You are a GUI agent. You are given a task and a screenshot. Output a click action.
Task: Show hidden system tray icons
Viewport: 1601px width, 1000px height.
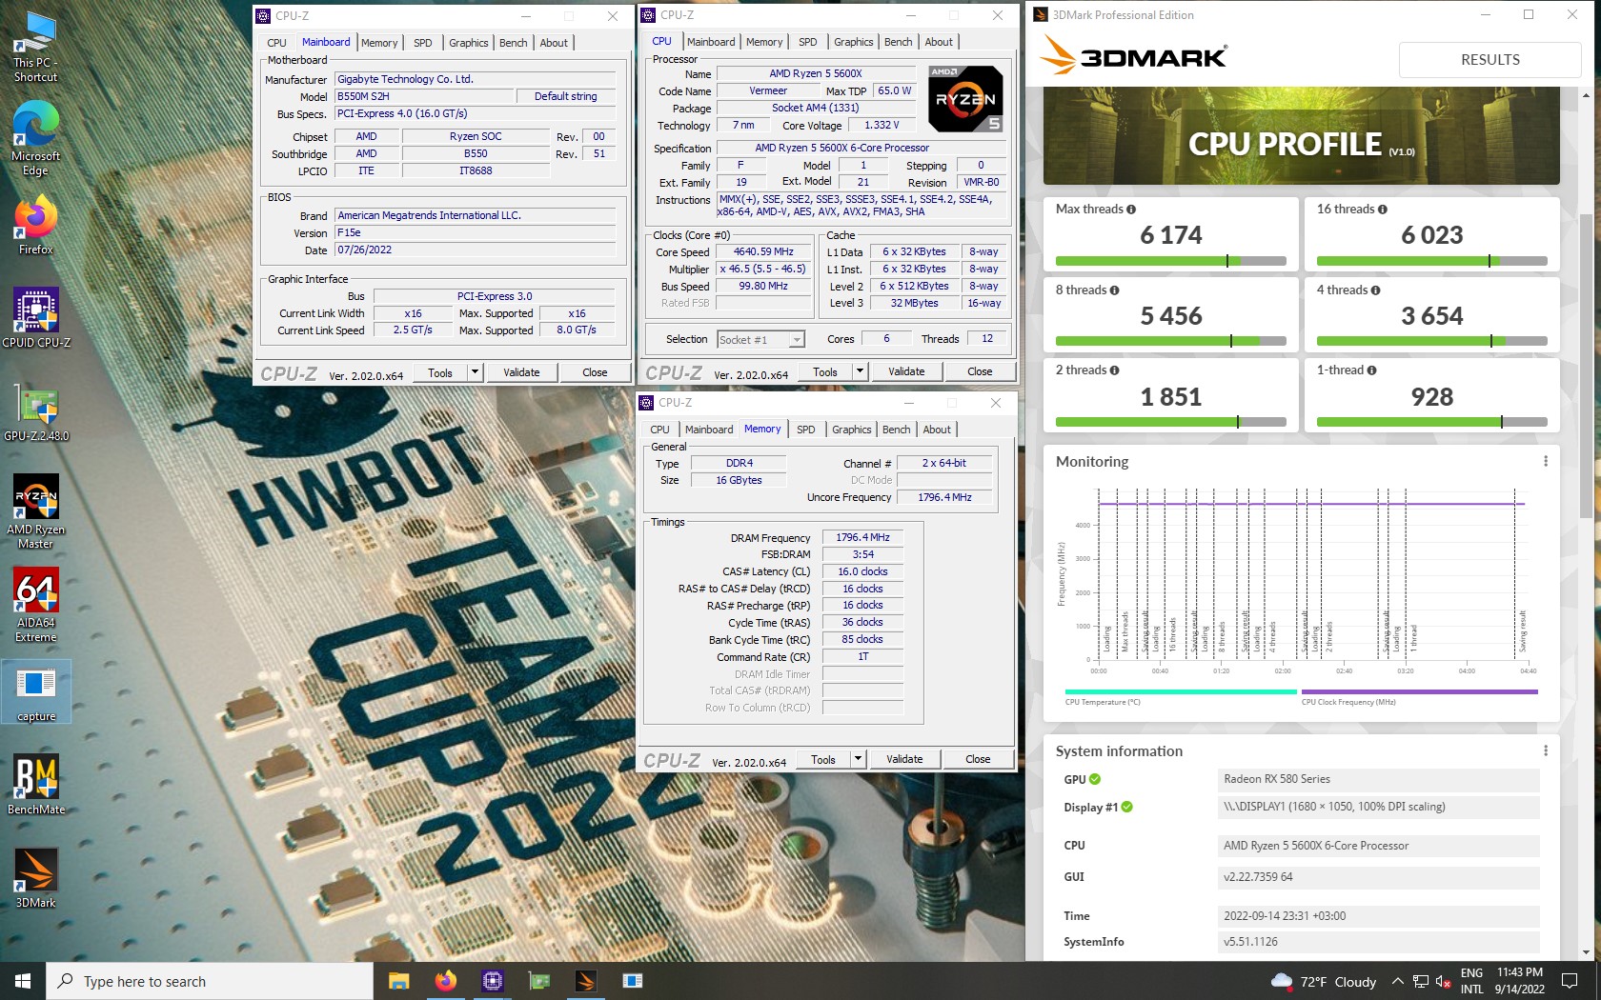[1397, 981]
